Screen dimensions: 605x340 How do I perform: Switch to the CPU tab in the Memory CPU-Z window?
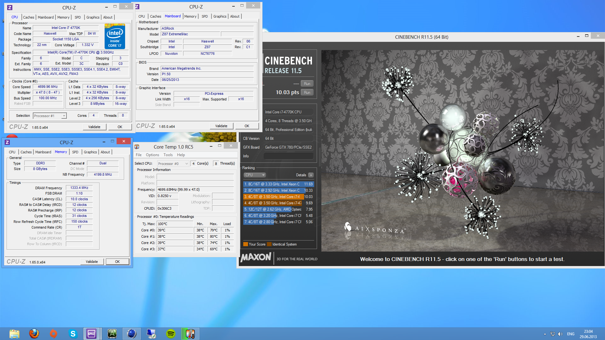pyautogui.click(x=12, y=152)
